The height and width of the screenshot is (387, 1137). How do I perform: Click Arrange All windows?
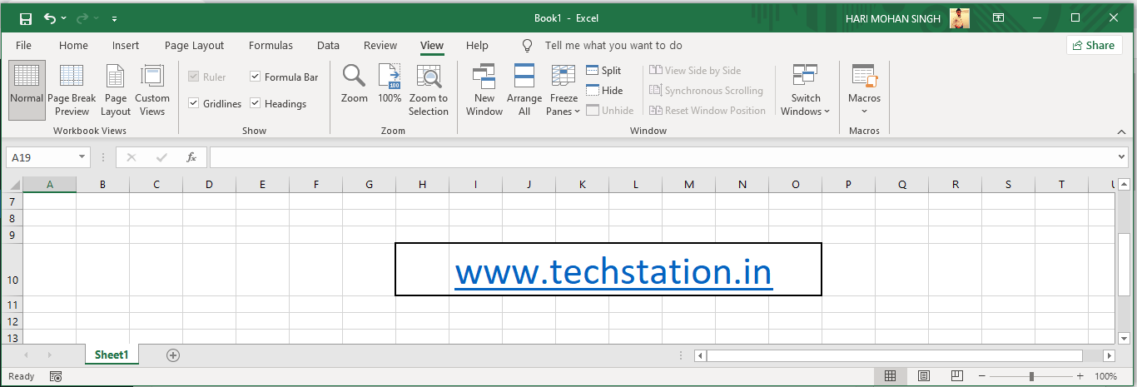point(524,89)
